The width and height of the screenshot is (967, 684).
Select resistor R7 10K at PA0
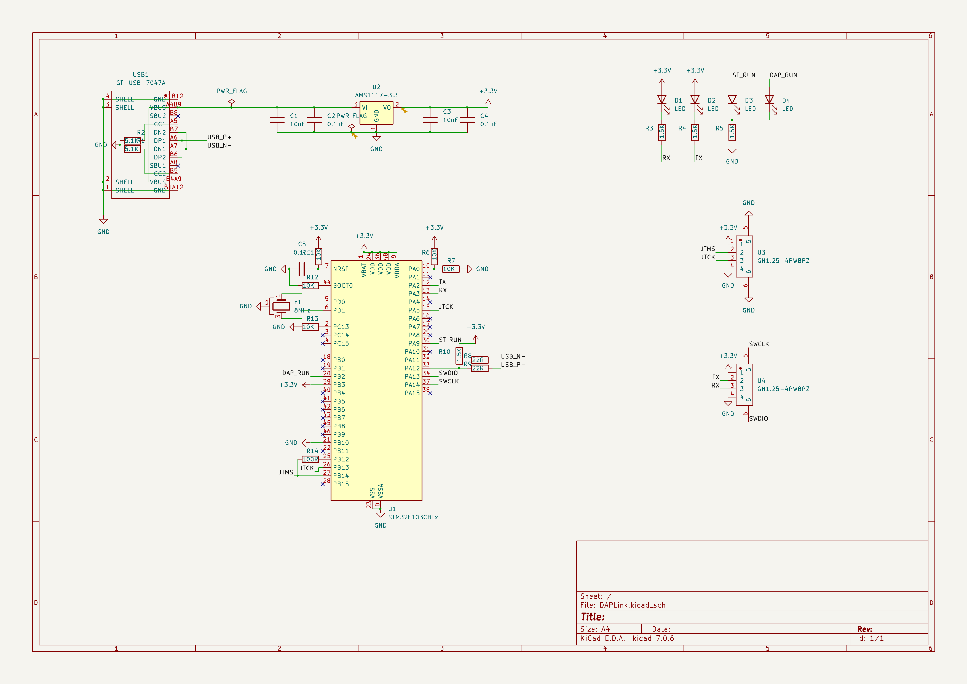[451, 269]
